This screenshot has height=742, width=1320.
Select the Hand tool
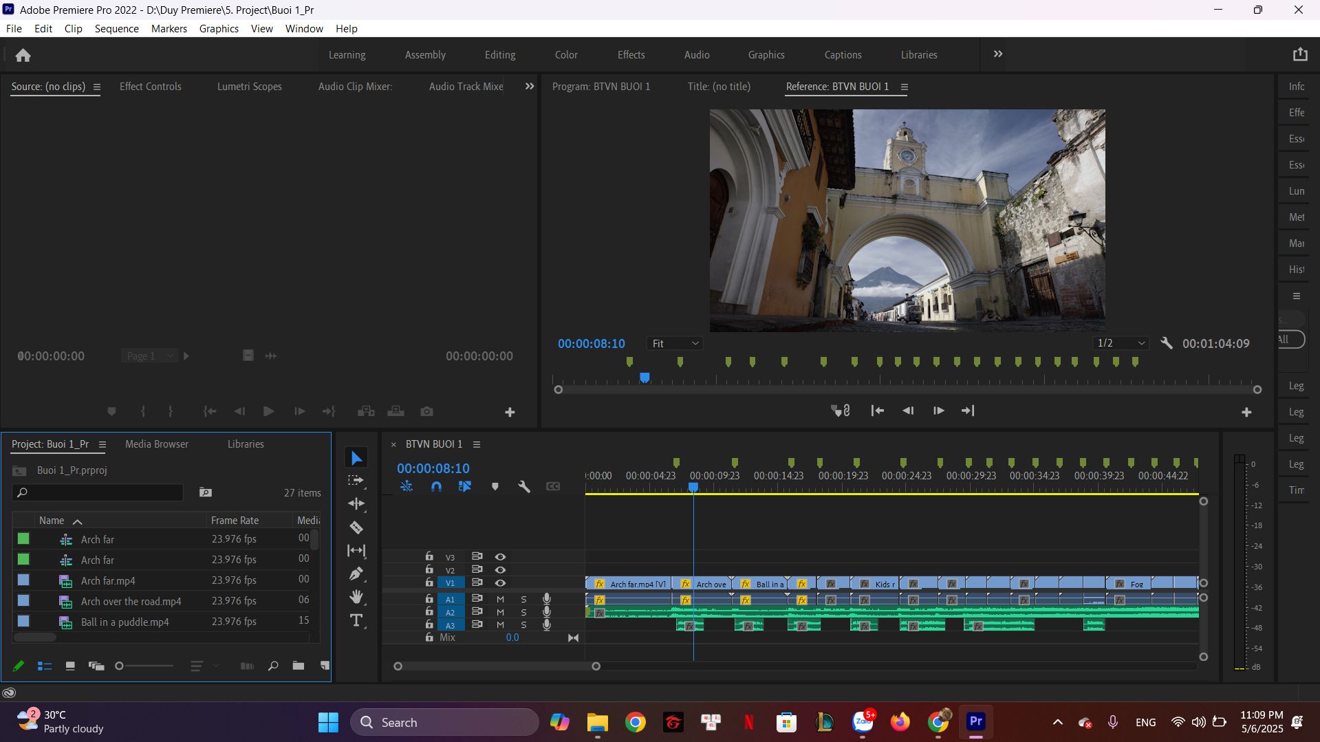tap(356, 596)
